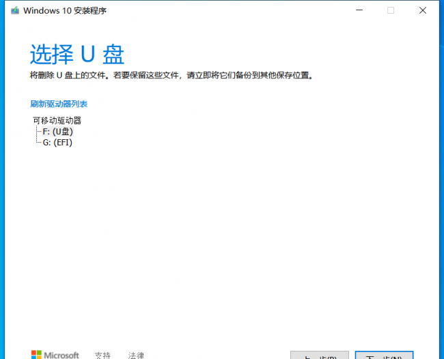Close the Windows 10 setup window

pos(423,10)
